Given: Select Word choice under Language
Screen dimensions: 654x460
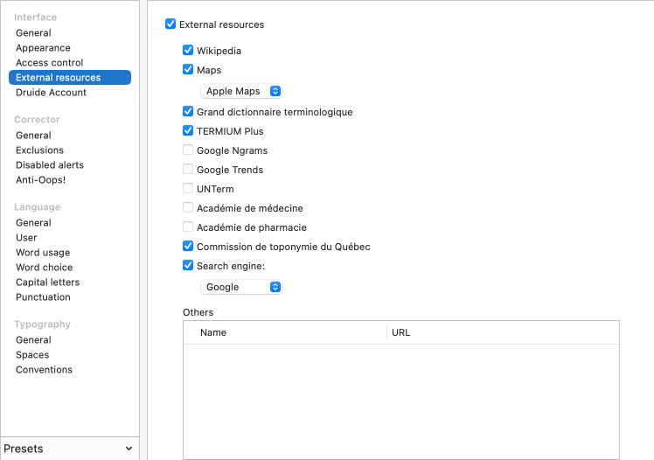Looking at the screenshot, I should click(44, 268).
